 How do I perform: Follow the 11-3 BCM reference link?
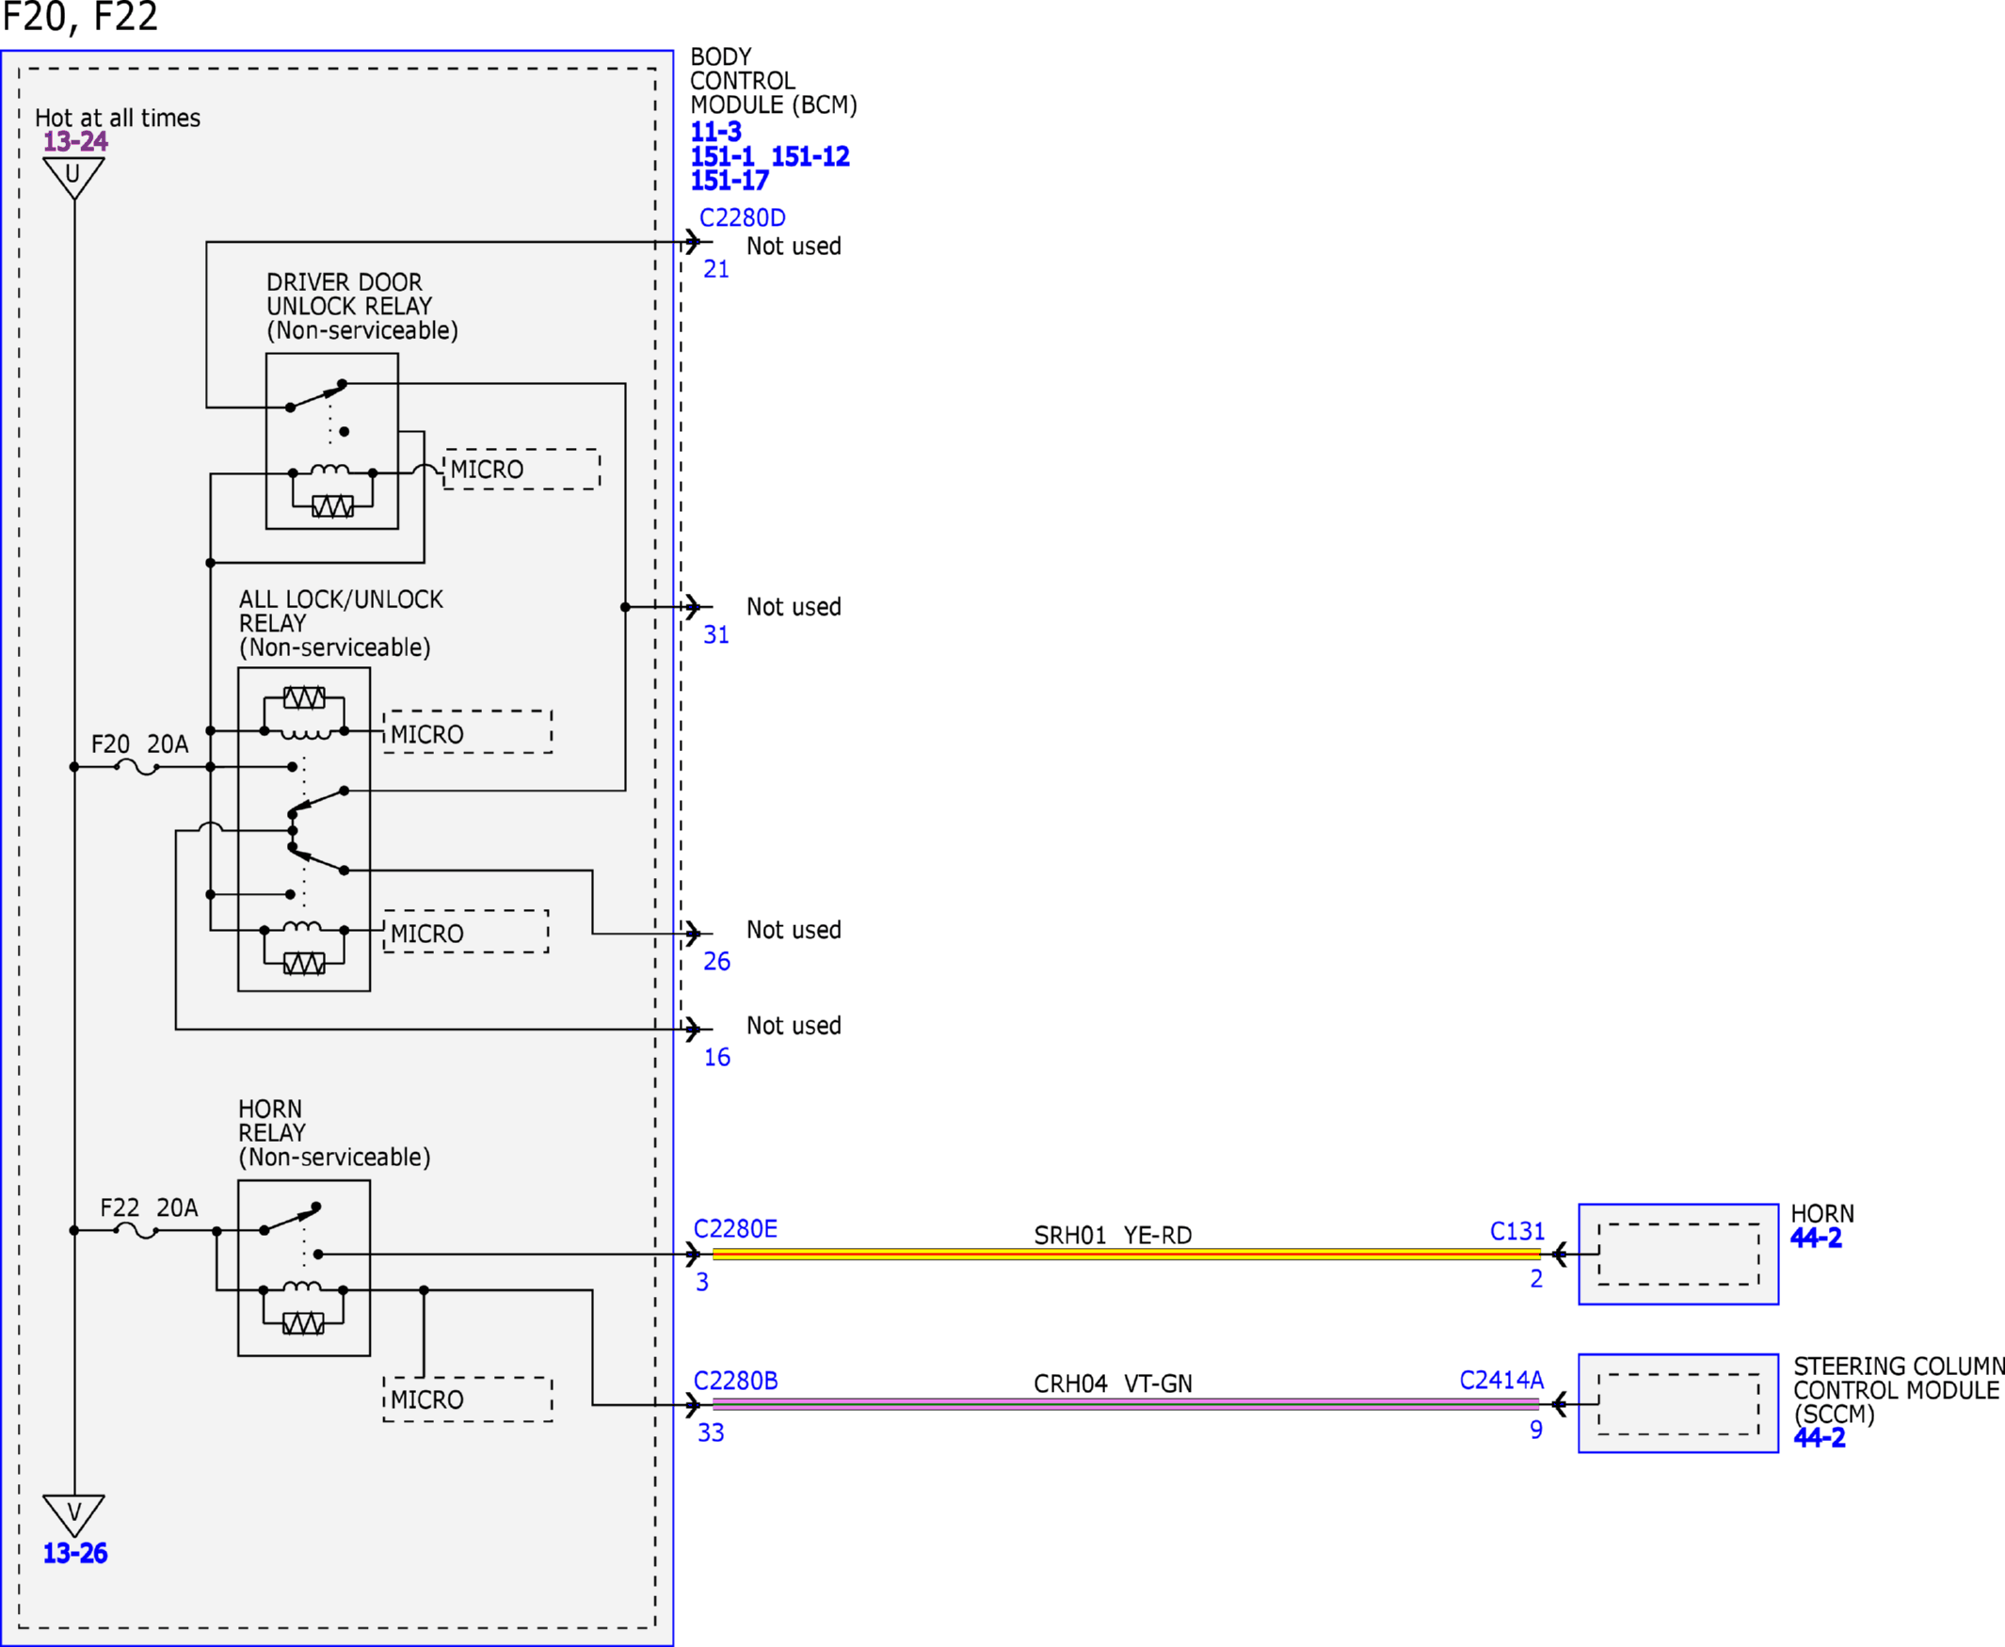[715, 132]
